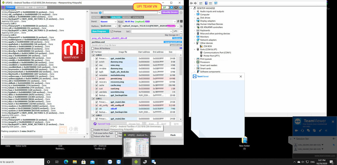Click the favorite star icon beside firmware path
Viewport: 337px width, 165px height.
pyautogui.click(x=120, y=26)
